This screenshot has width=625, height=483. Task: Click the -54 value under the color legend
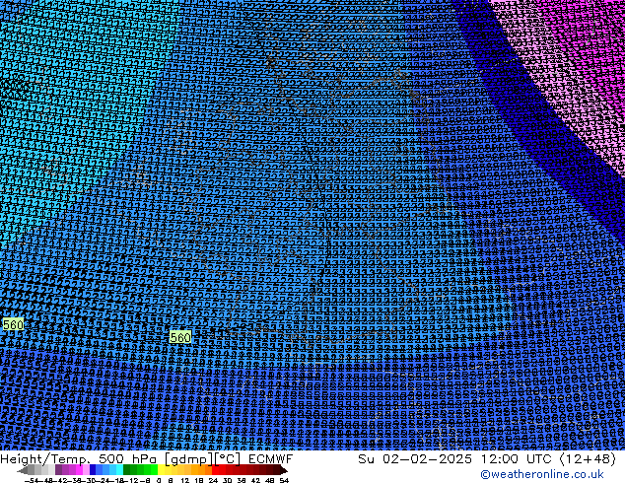point(33,480)
